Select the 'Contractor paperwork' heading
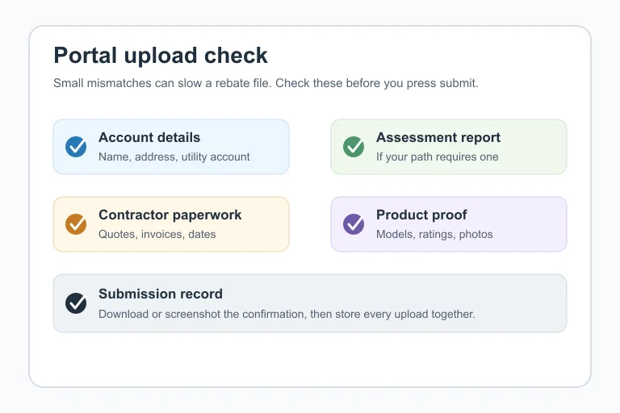 (170, 215)
